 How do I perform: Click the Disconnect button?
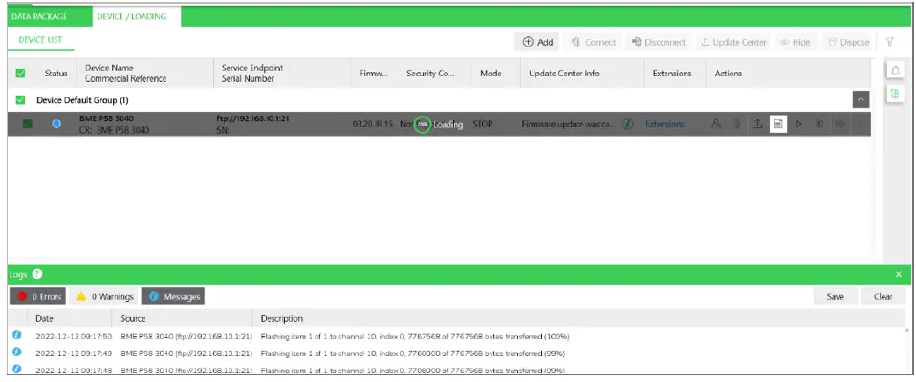[659, 42]
